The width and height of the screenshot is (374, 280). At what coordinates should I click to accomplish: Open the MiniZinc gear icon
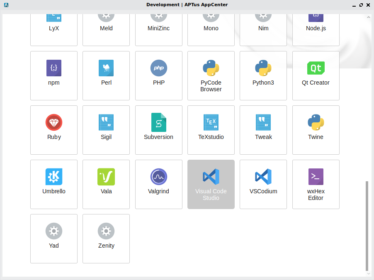coord(159,18)
